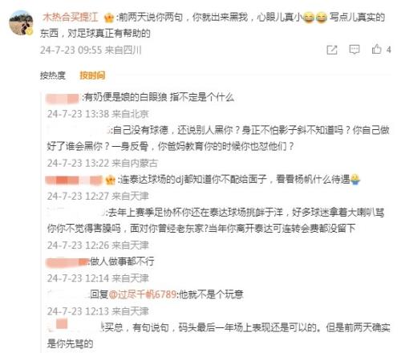Image resolution: width=401 pixels, height=353 pixels.
Task: Click timestamp 24-7-23 09:55 来自四川
Action: pos(91,50)
